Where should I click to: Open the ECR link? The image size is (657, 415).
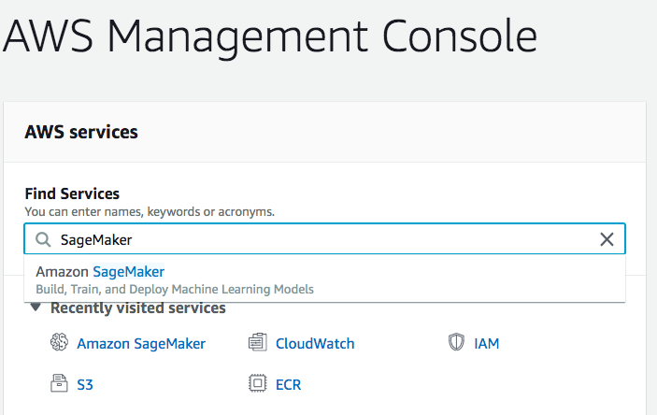[x=288, y=385]
